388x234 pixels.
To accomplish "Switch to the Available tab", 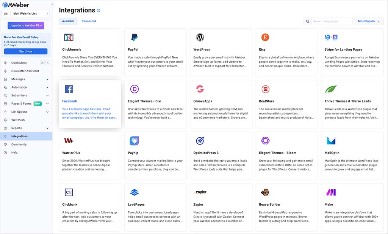I will pyautogui.click(x=68, y=21).
